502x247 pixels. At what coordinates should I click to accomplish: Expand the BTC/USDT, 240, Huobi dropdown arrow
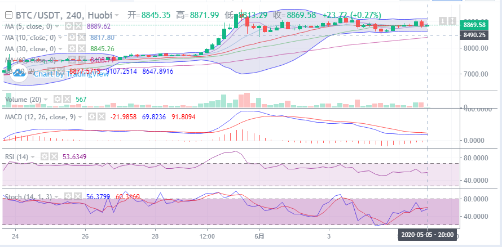(x=117, y=15)
